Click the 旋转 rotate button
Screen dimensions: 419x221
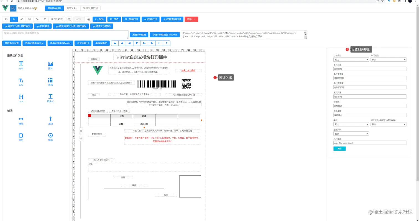[99, 19]
